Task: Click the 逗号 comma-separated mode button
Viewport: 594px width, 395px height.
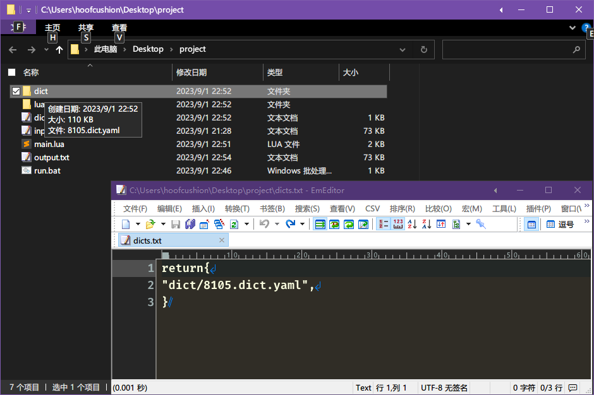Action: tap(560, 225)
